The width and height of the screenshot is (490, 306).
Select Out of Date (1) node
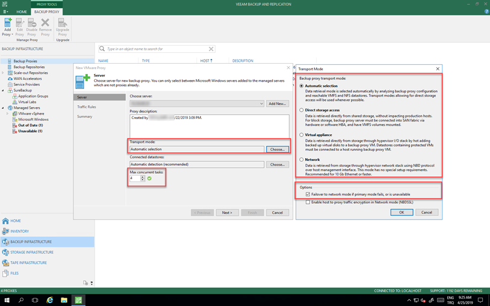click(x=30, y=125)
